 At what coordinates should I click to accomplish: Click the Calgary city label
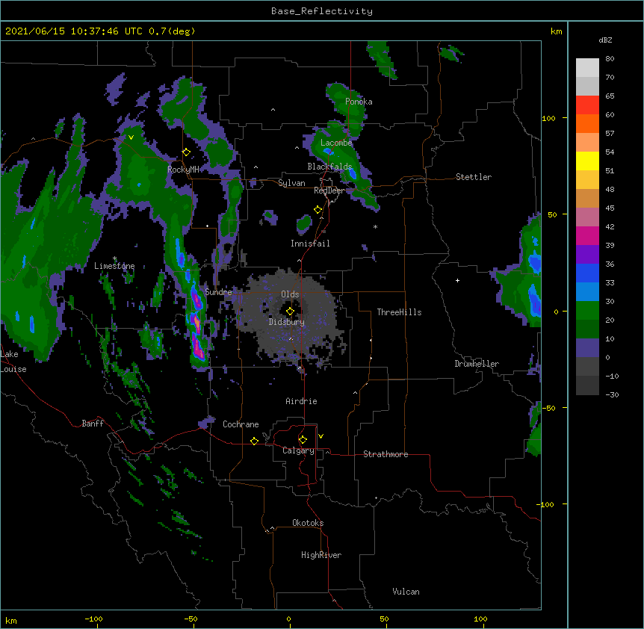(298, 450)
